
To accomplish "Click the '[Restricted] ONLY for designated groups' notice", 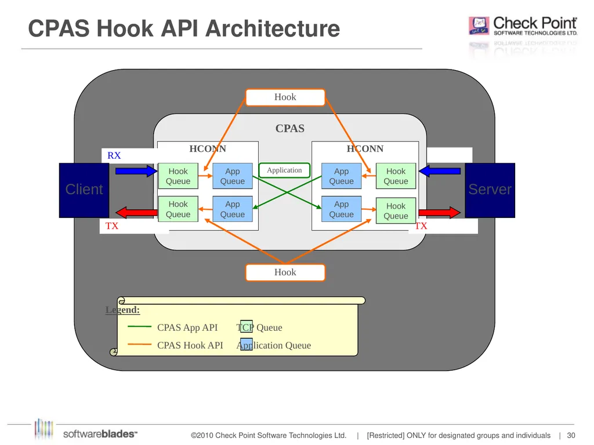I will pos(459,436).
